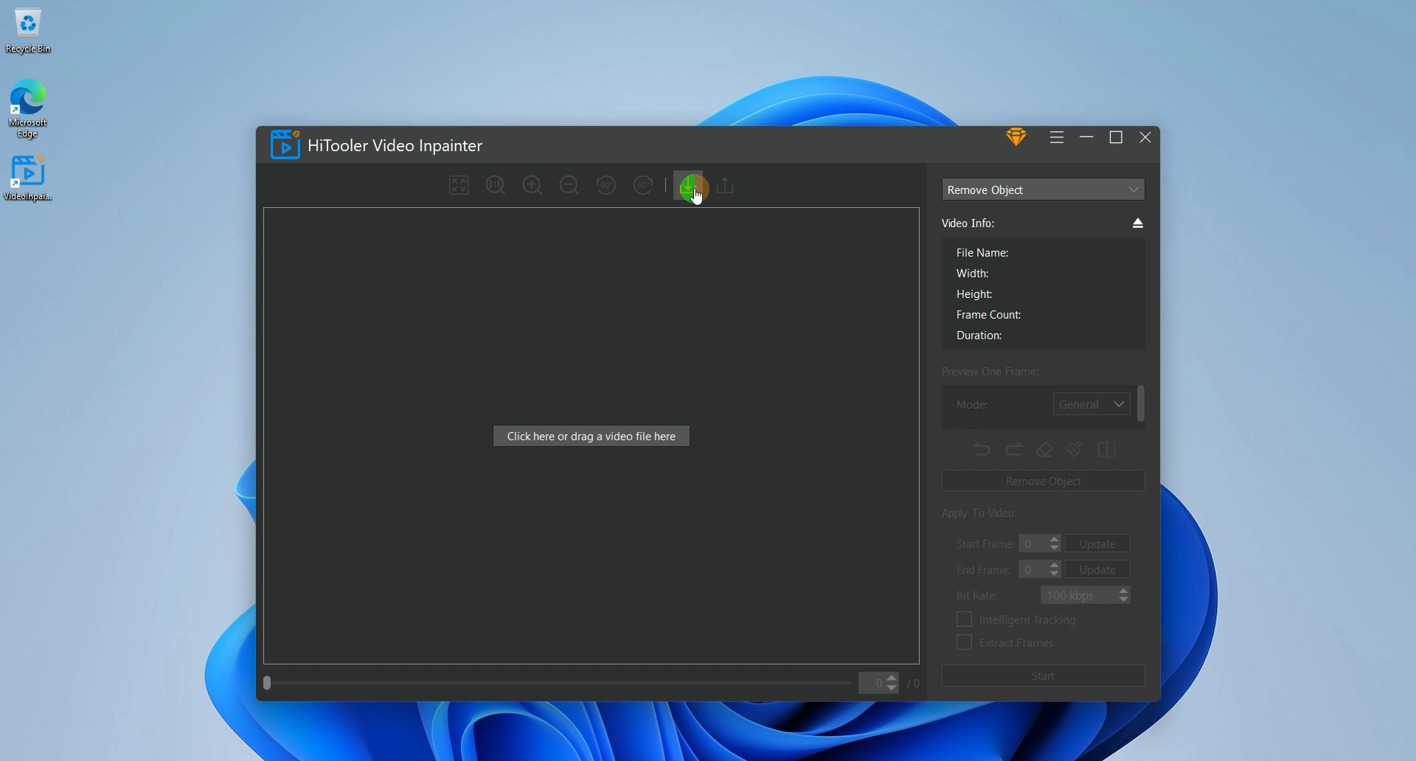Pick the Eraser tool

click(x=1044, y=449)
